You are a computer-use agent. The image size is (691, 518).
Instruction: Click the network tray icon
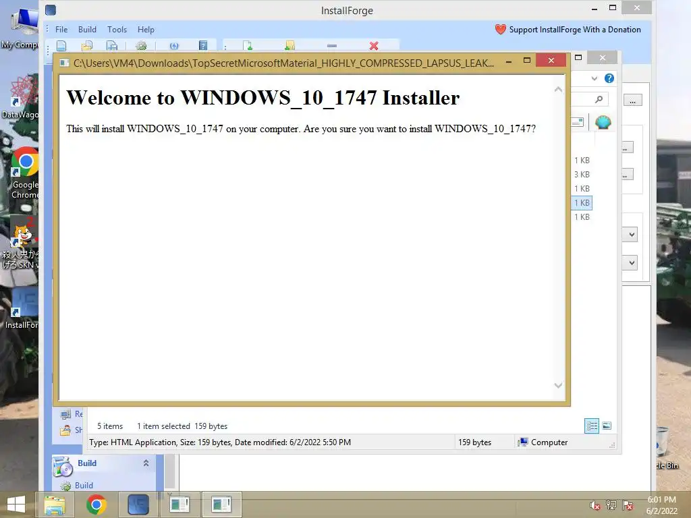tap(611, 505)
